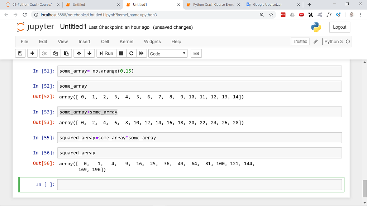Viewport: 367px width, 206px height.
Task: Reload the page
Action: click(25, 15)
